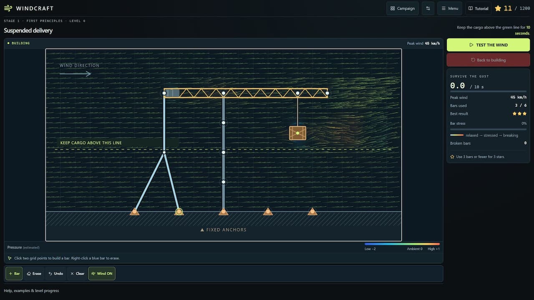Click the fourth fixed anchor triangle
This screenshot has height=300, width=534.
click(268, 212)
